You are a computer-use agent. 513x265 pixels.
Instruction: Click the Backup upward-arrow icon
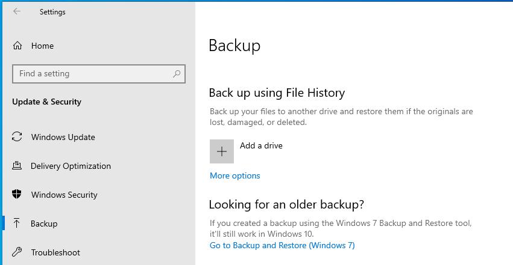[x=17, y=224]
